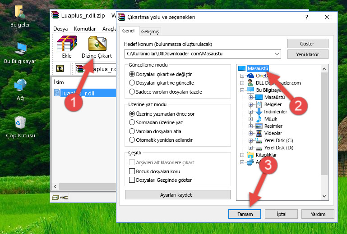
Task: Select Resimler folder in the tree
Action: pyautogui.click(x=273, y=126)
